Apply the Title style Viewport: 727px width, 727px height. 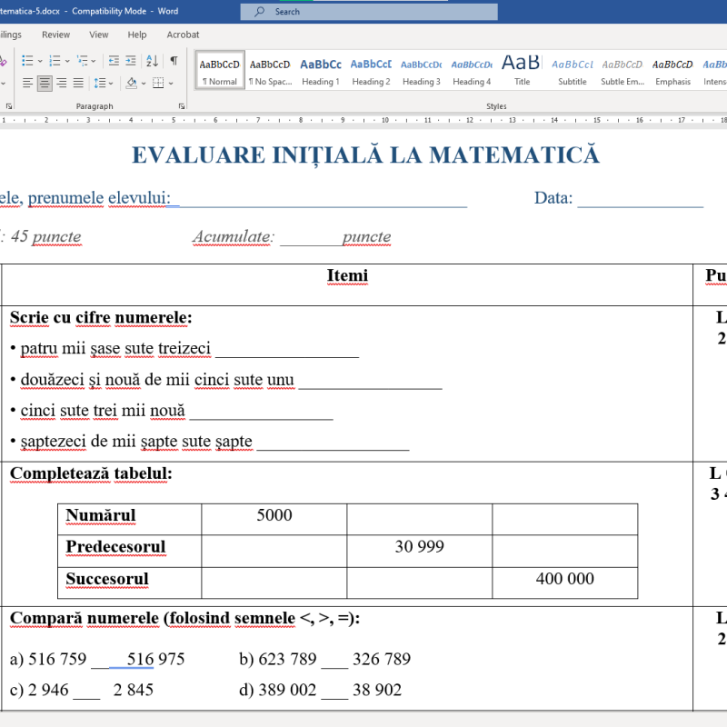click(x=522, y=71)
